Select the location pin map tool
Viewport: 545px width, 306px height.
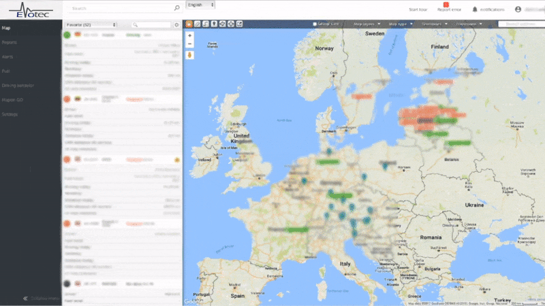pyautogui.click(x=214, y=24)
